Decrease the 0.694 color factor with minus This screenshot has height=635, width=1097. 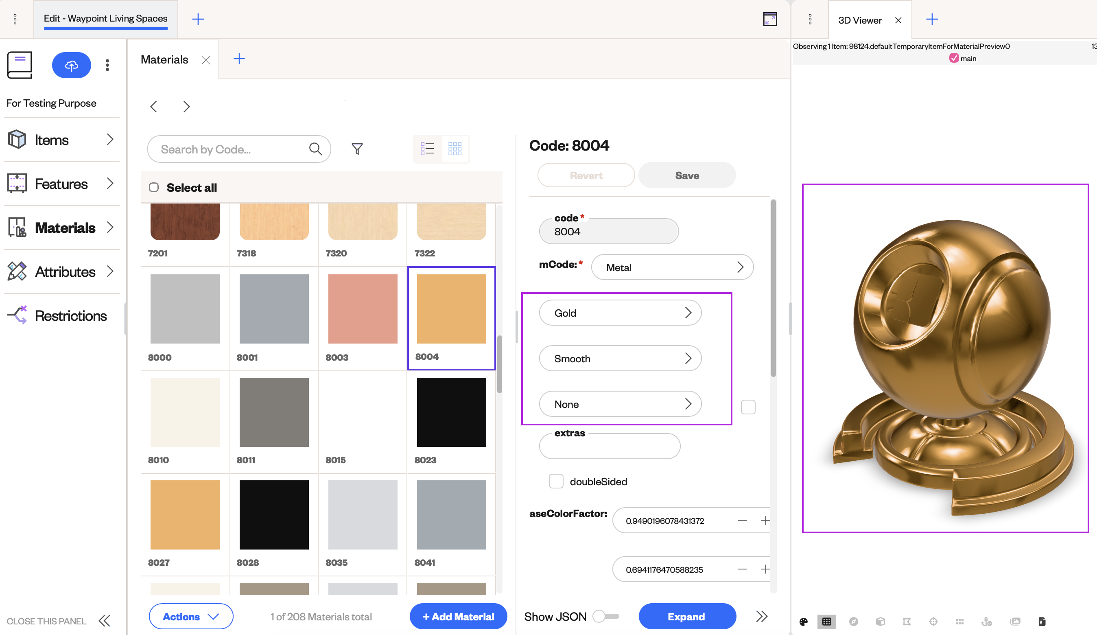tap(742, 569)
